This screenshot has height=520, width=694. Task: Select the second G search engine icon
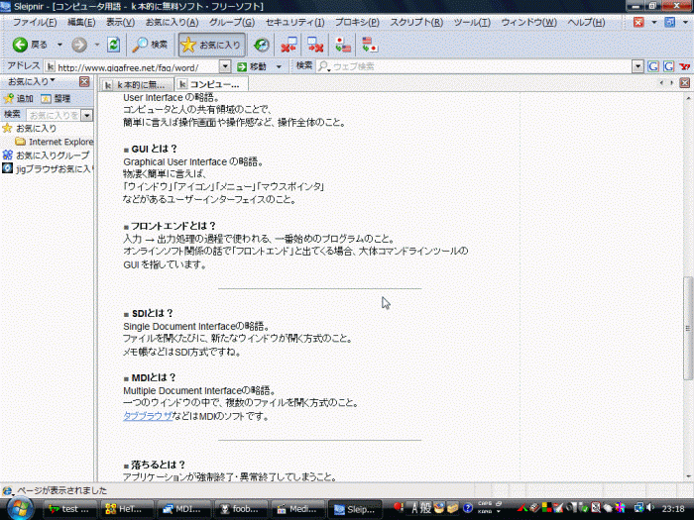669,67
